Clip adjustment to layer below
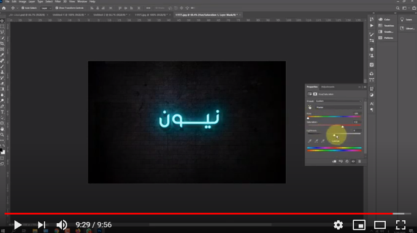Image resolution: width=417 pixels, height=233 pixels. pos(334,161)
